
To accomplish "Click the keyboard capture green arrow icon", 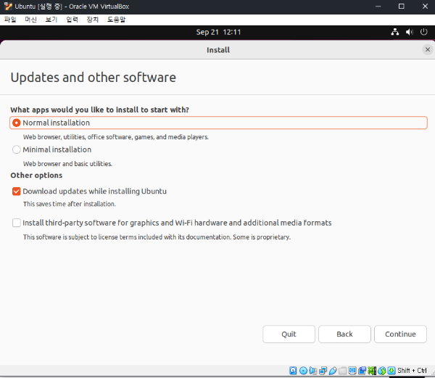I will pyautogui.click(x=391, y=371).
